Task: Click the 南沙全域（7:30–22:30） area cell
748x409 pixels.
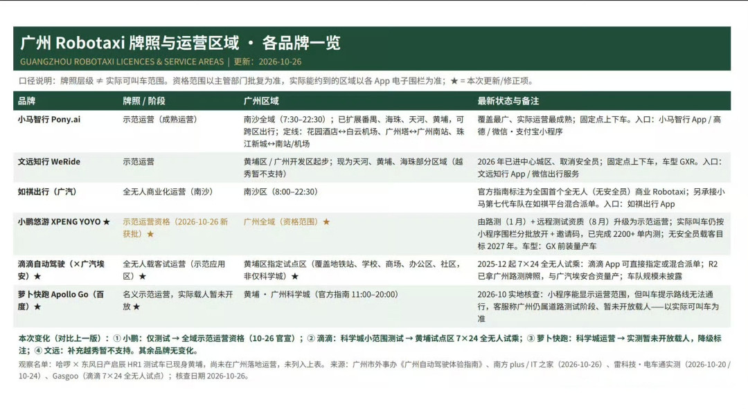Action: pos(354,131)
